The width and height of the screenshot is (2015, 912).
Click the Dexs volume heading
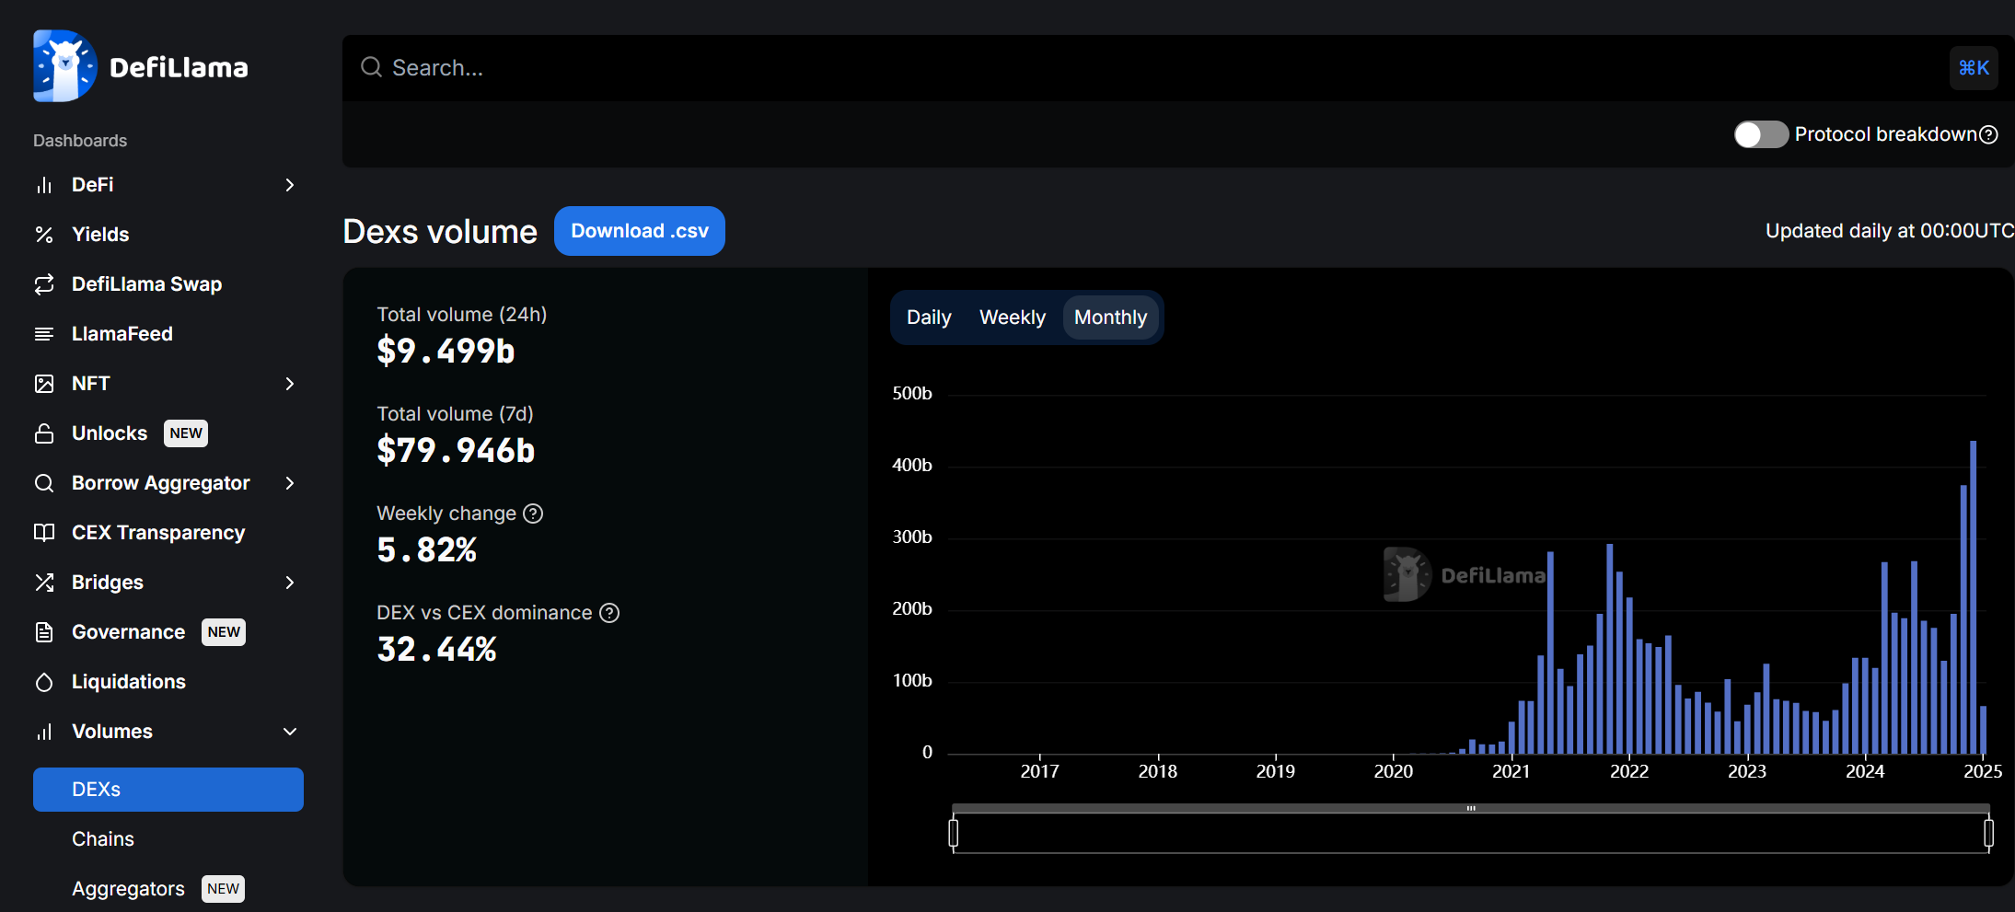[440, 232]
